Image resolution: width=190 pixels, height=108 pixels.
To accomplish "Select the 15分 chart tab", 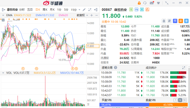I will 74,10.
